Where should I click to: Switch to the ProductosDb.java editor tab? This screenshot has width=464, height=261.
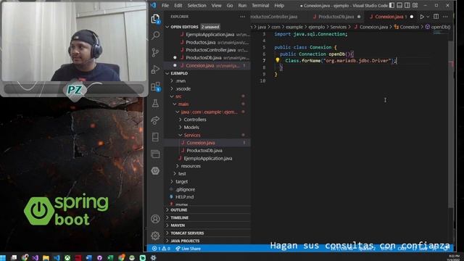point(336,17)
